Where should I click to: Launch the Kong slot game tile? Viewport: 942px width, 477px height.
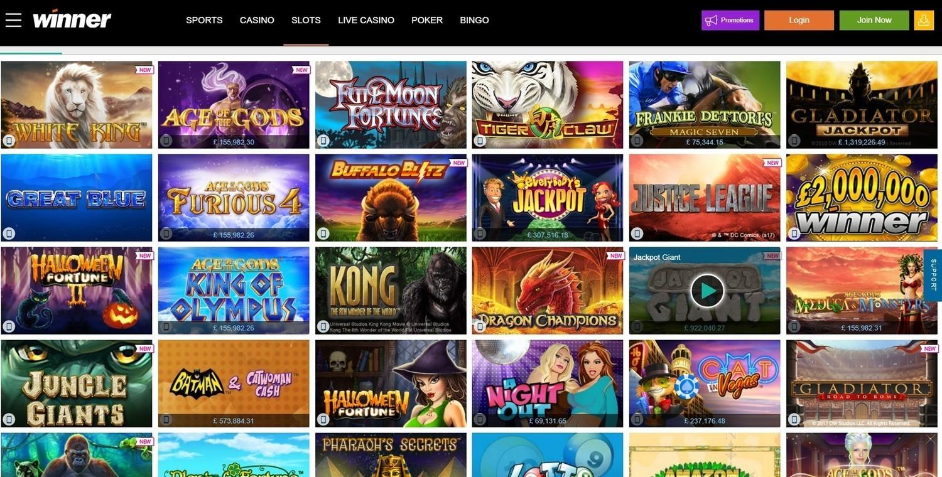[x=391, y=290]
